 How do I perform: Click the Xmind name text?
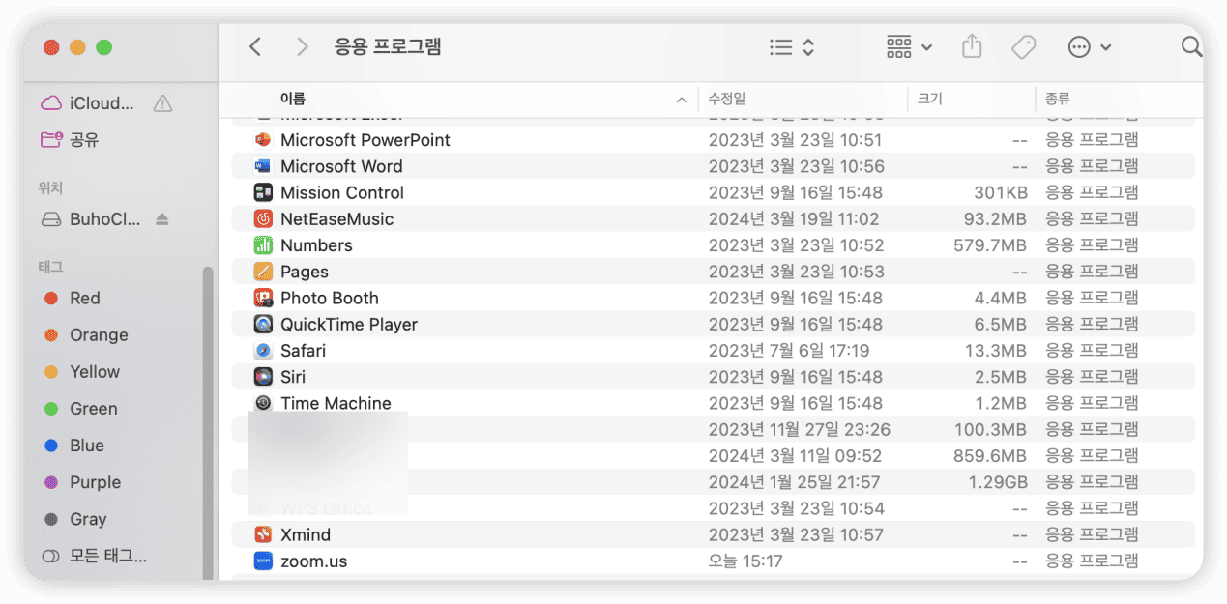pos(306,534)
